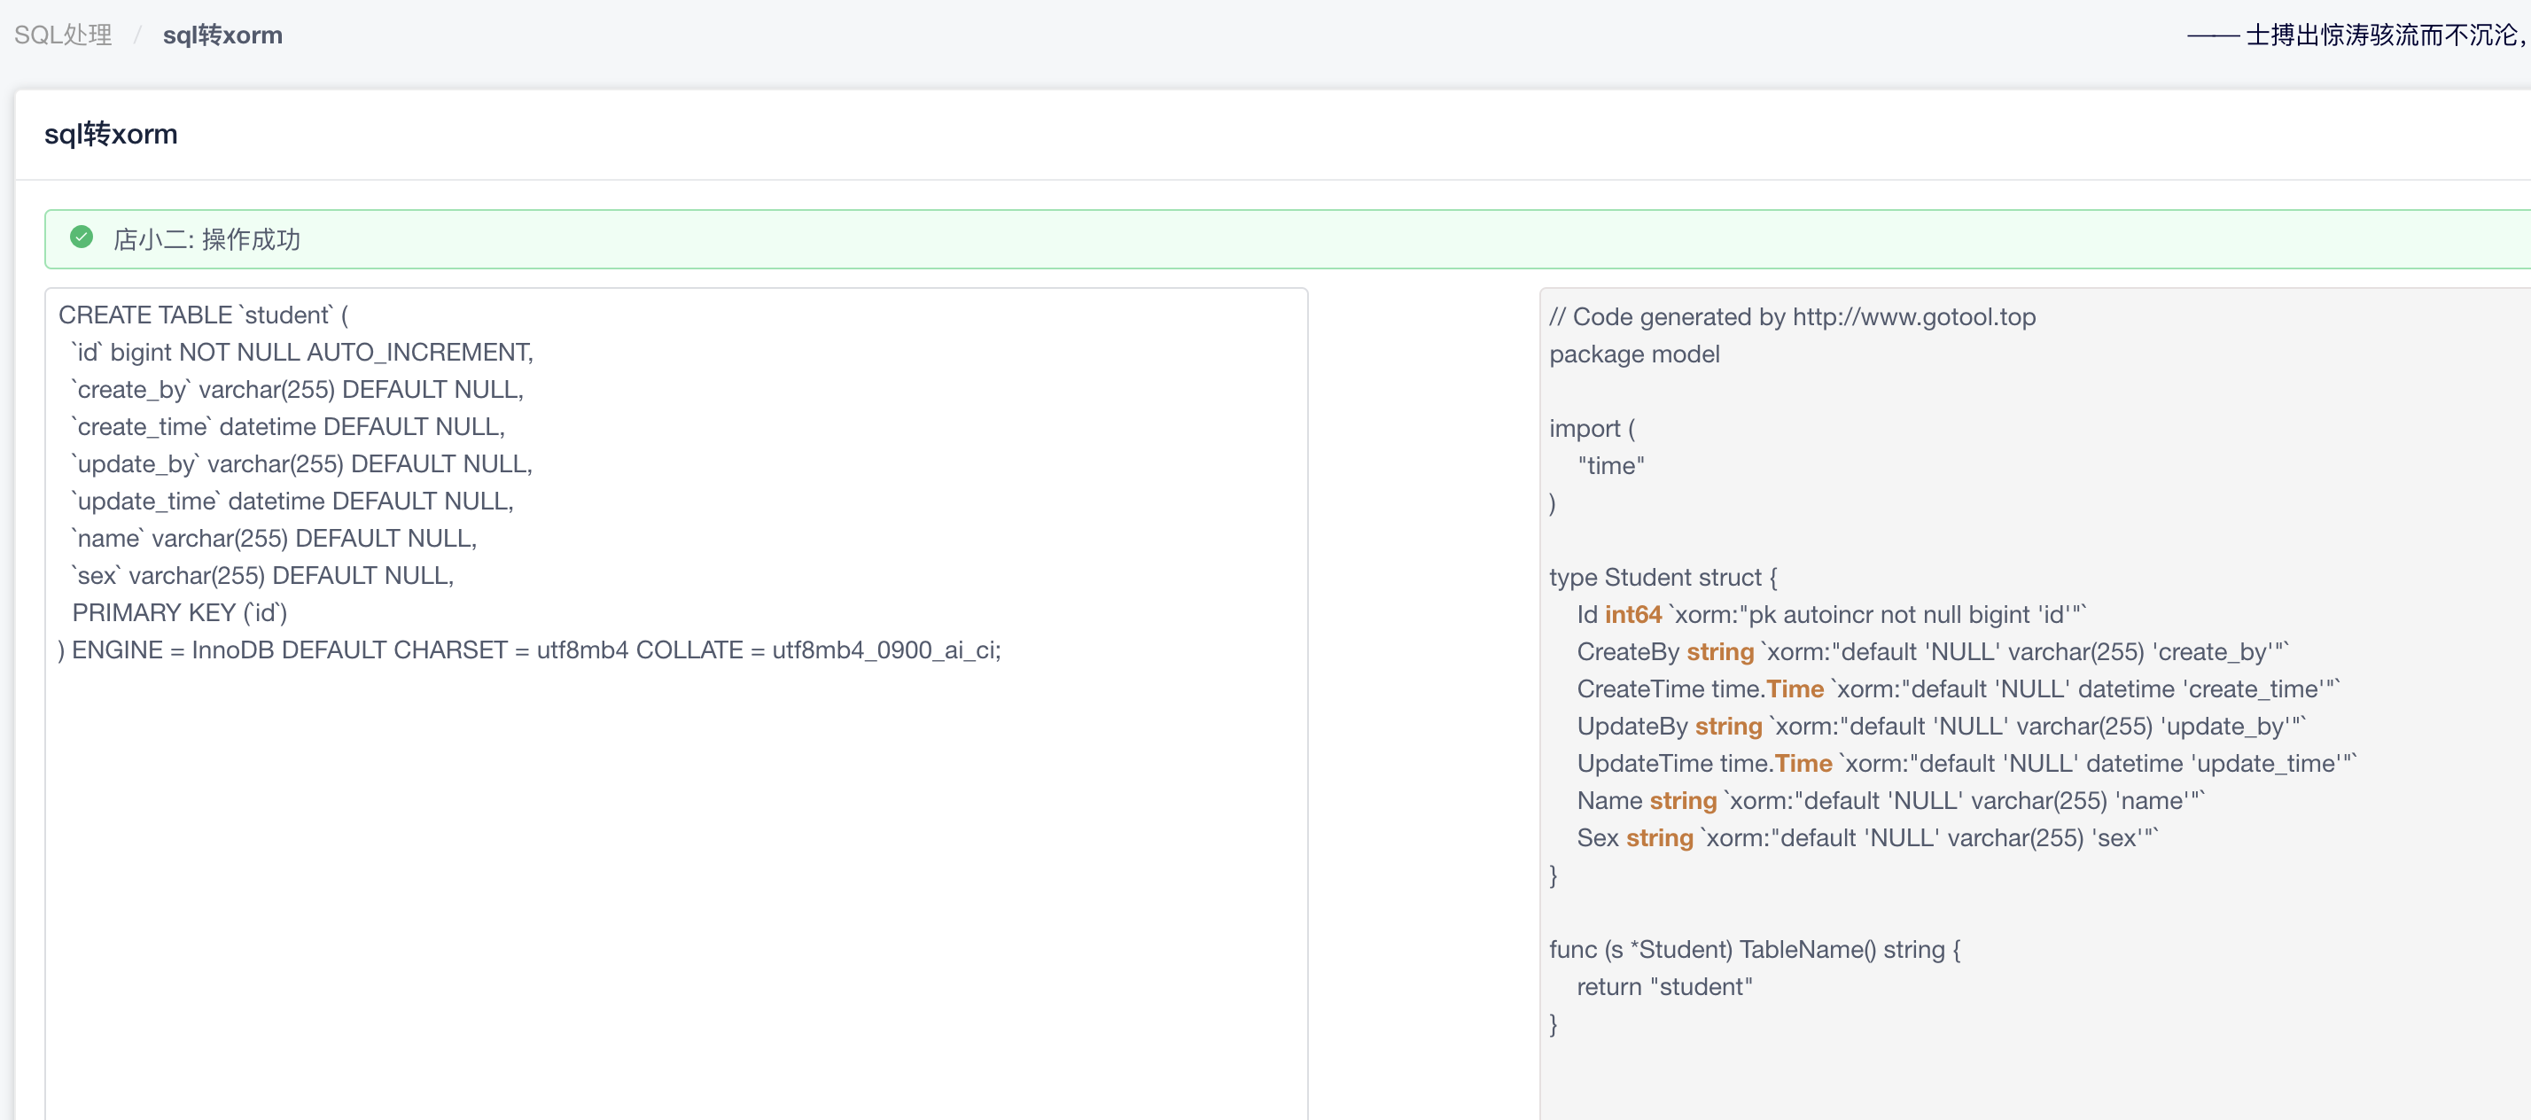This screenshot has height=1120, width=2531.
Task: Click the line '`sex` varchar(255) DEFAULT NULL,'
Action: pos(262,577)
